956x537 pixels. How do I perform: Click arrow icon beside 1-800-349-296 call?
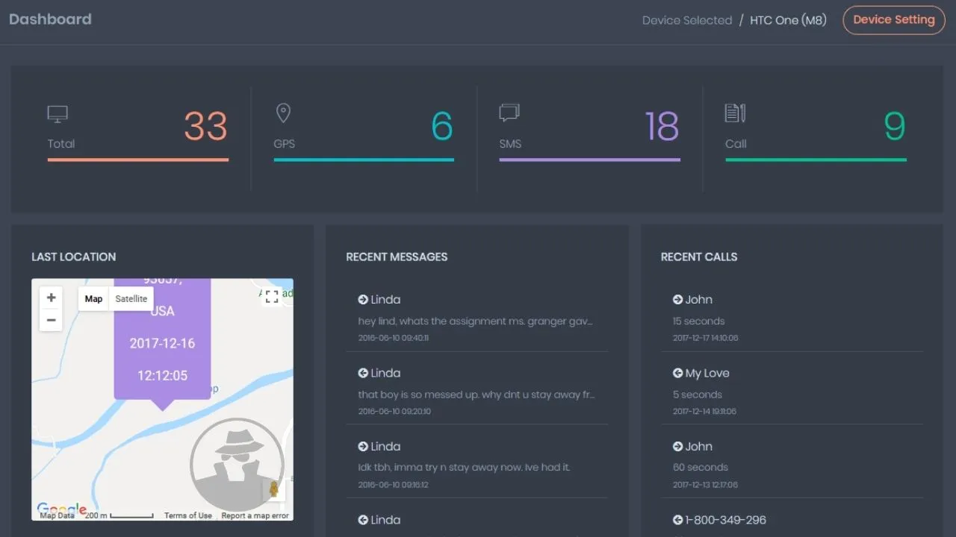[x=677, y=520]
